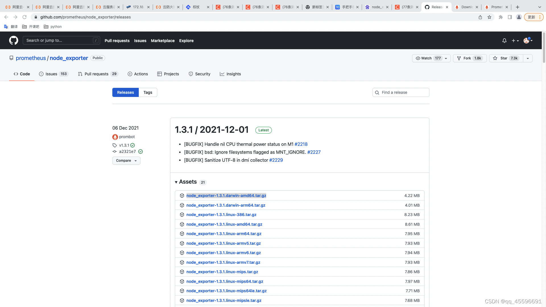This screenshot has width=546, height=307.
Task: Toggle the browser side panel icon
Action: [x=510, y=17]
